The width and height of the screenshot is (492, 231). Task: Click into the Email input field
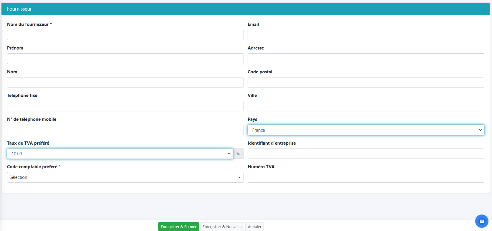coord(366,35)
